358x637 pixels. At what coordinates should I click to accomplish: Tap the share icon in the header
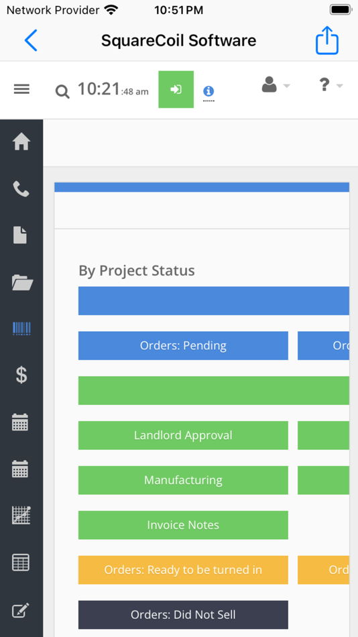coord(327,40)
